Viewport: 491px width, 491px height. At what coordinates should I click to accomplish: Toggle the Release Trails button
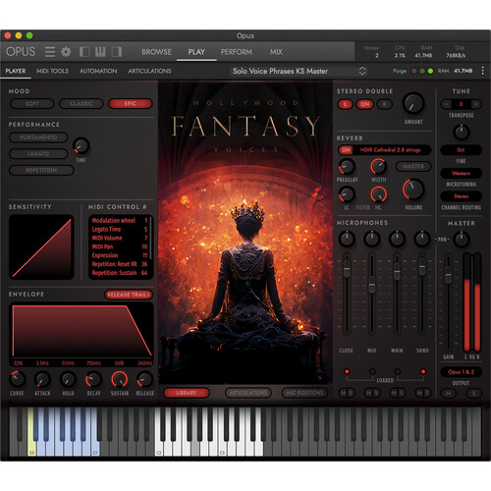129,295
